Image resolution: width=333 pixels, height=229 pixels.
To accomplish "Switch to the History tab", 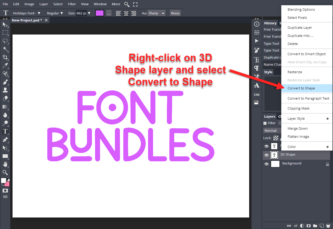I will click(x=270, y=23).
